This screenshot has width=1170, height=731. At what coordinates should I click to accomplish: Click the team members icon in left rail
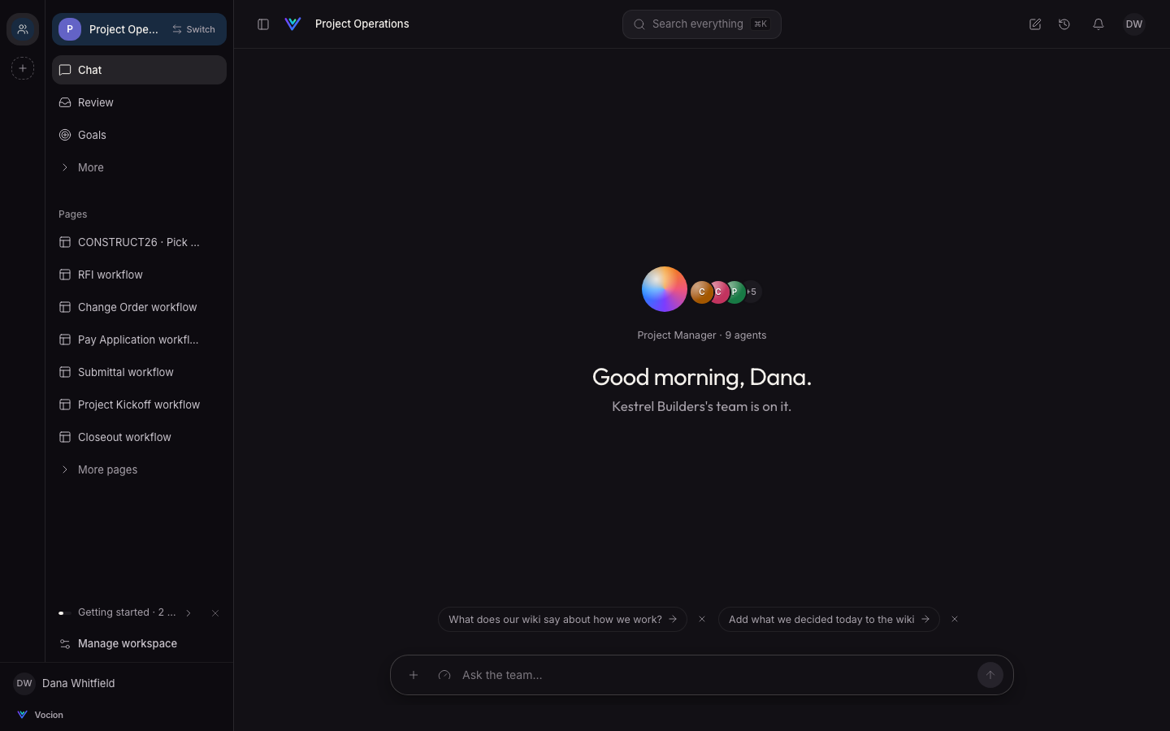coord(23,29)
